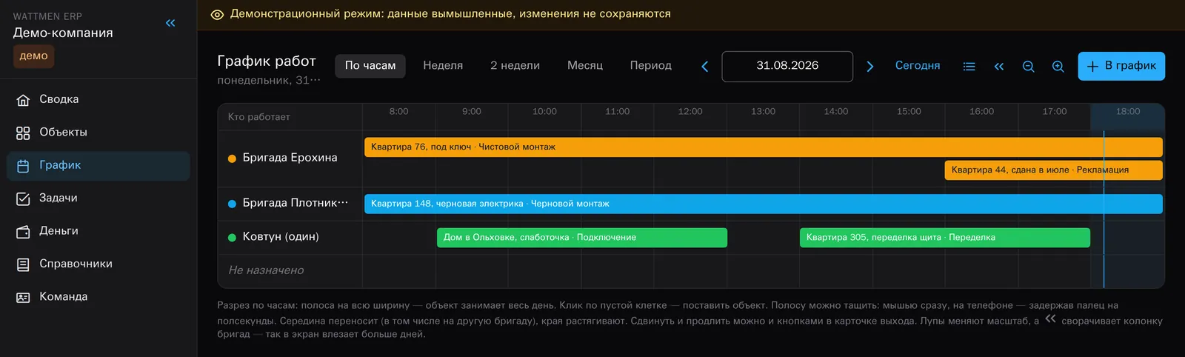Collapse the sidebar with double-chevron icon
The height and width of the screenshot is (357, 1185).
pos(170,23)
